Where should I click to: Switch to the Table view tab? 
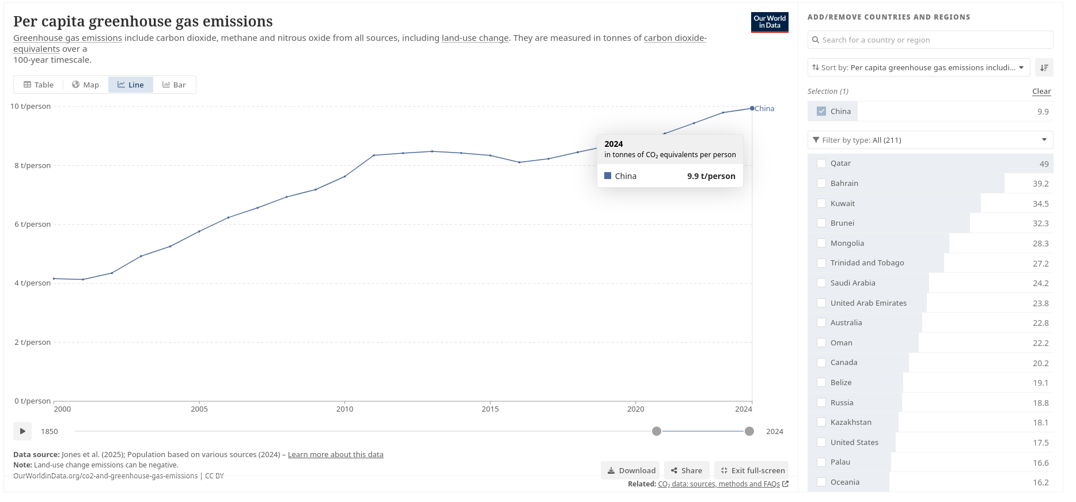tap(39, 85)
